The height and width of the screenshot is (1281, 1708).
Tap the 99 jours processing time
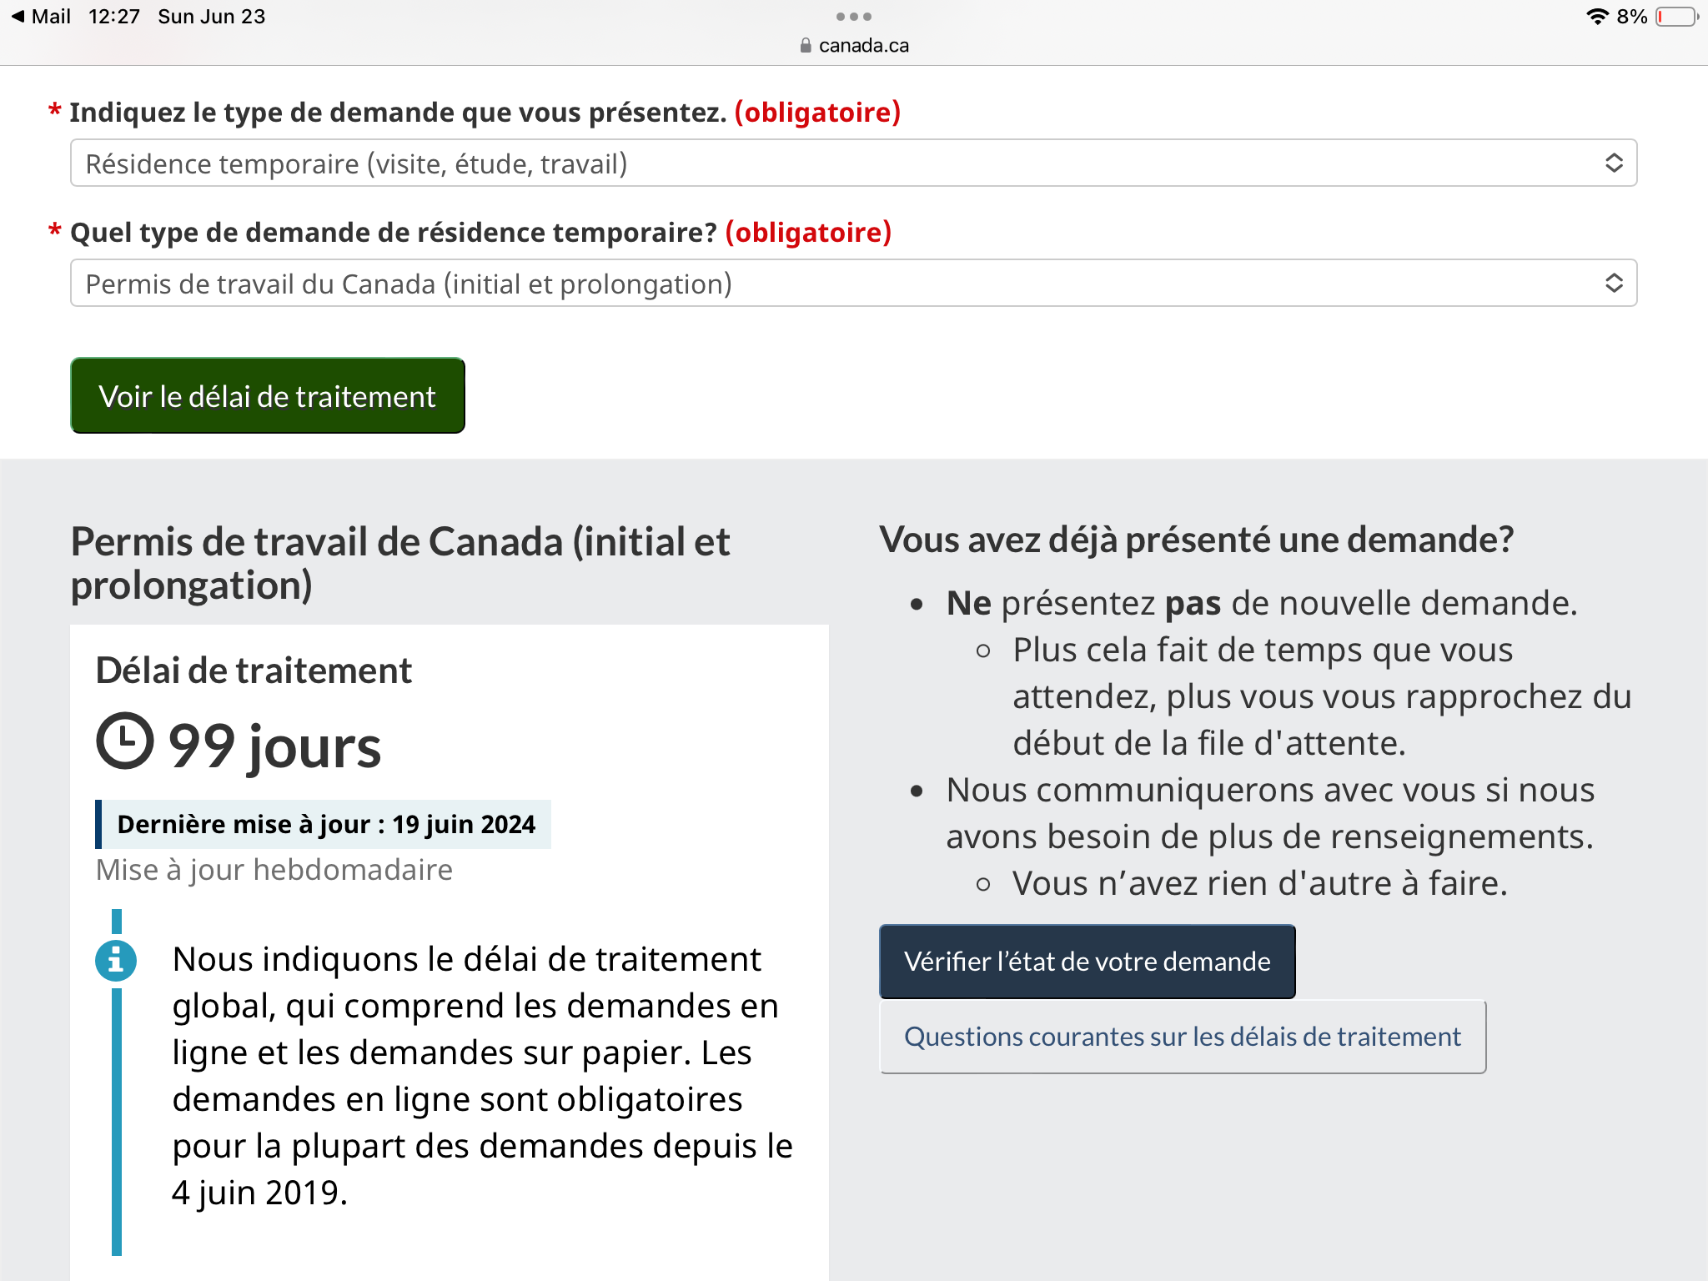[274, 746]
